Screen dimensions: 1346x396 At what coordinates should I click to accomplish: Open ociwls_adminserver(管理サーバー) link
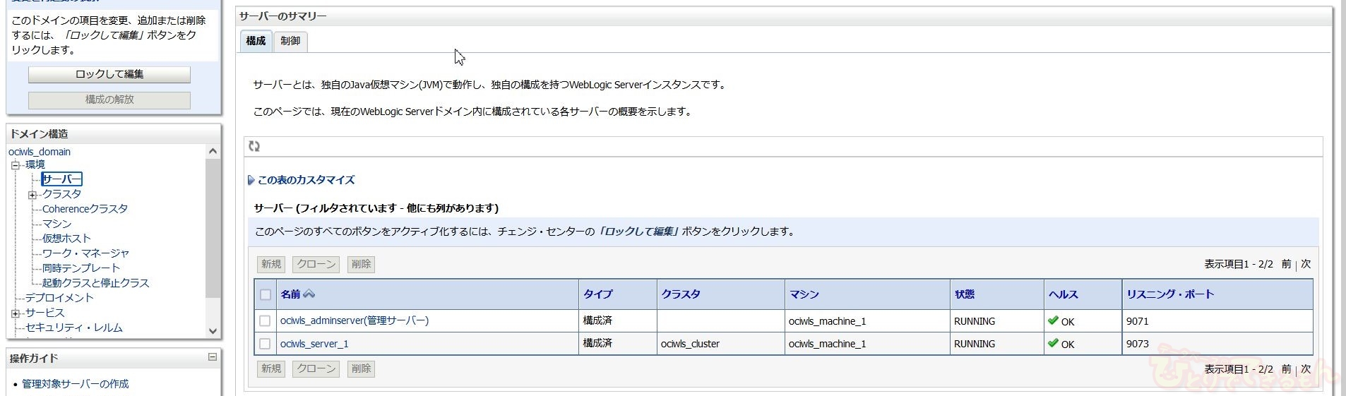coord(354,320)
